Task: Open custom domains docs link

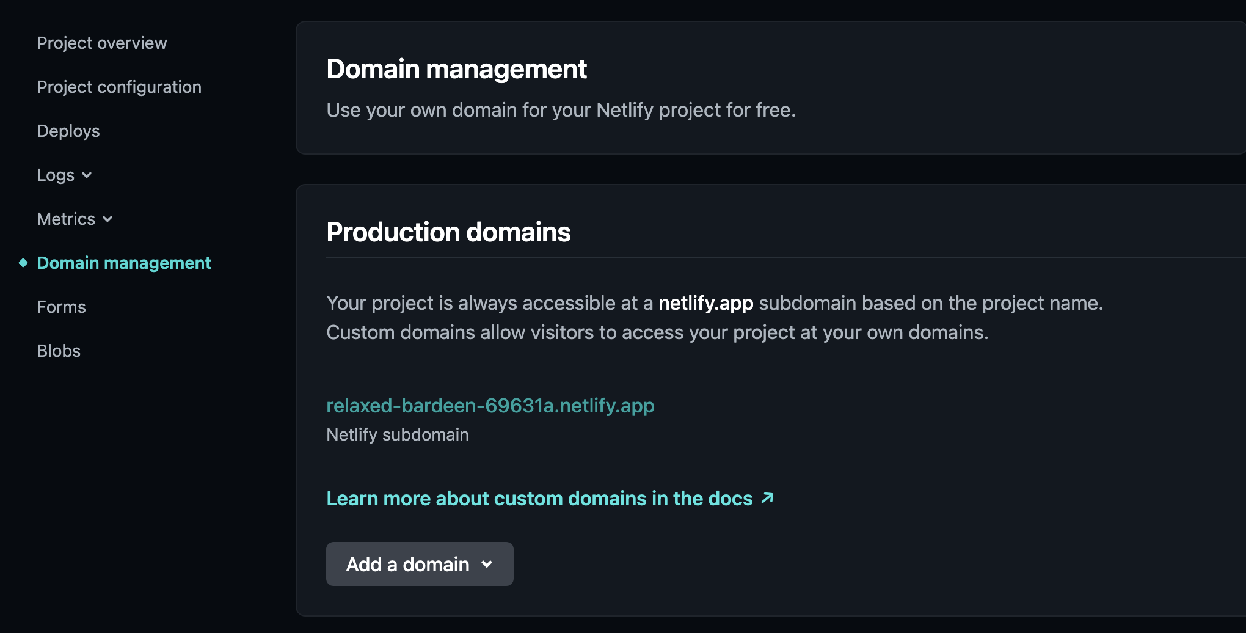Action: pos(540,499)
